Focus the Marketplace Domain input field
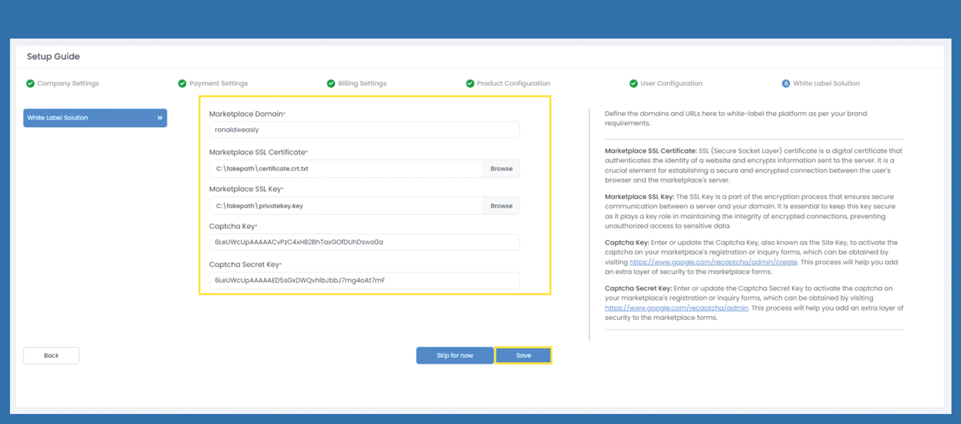The height and width of the screenshot is (424, 961). [x=364, y=130]
